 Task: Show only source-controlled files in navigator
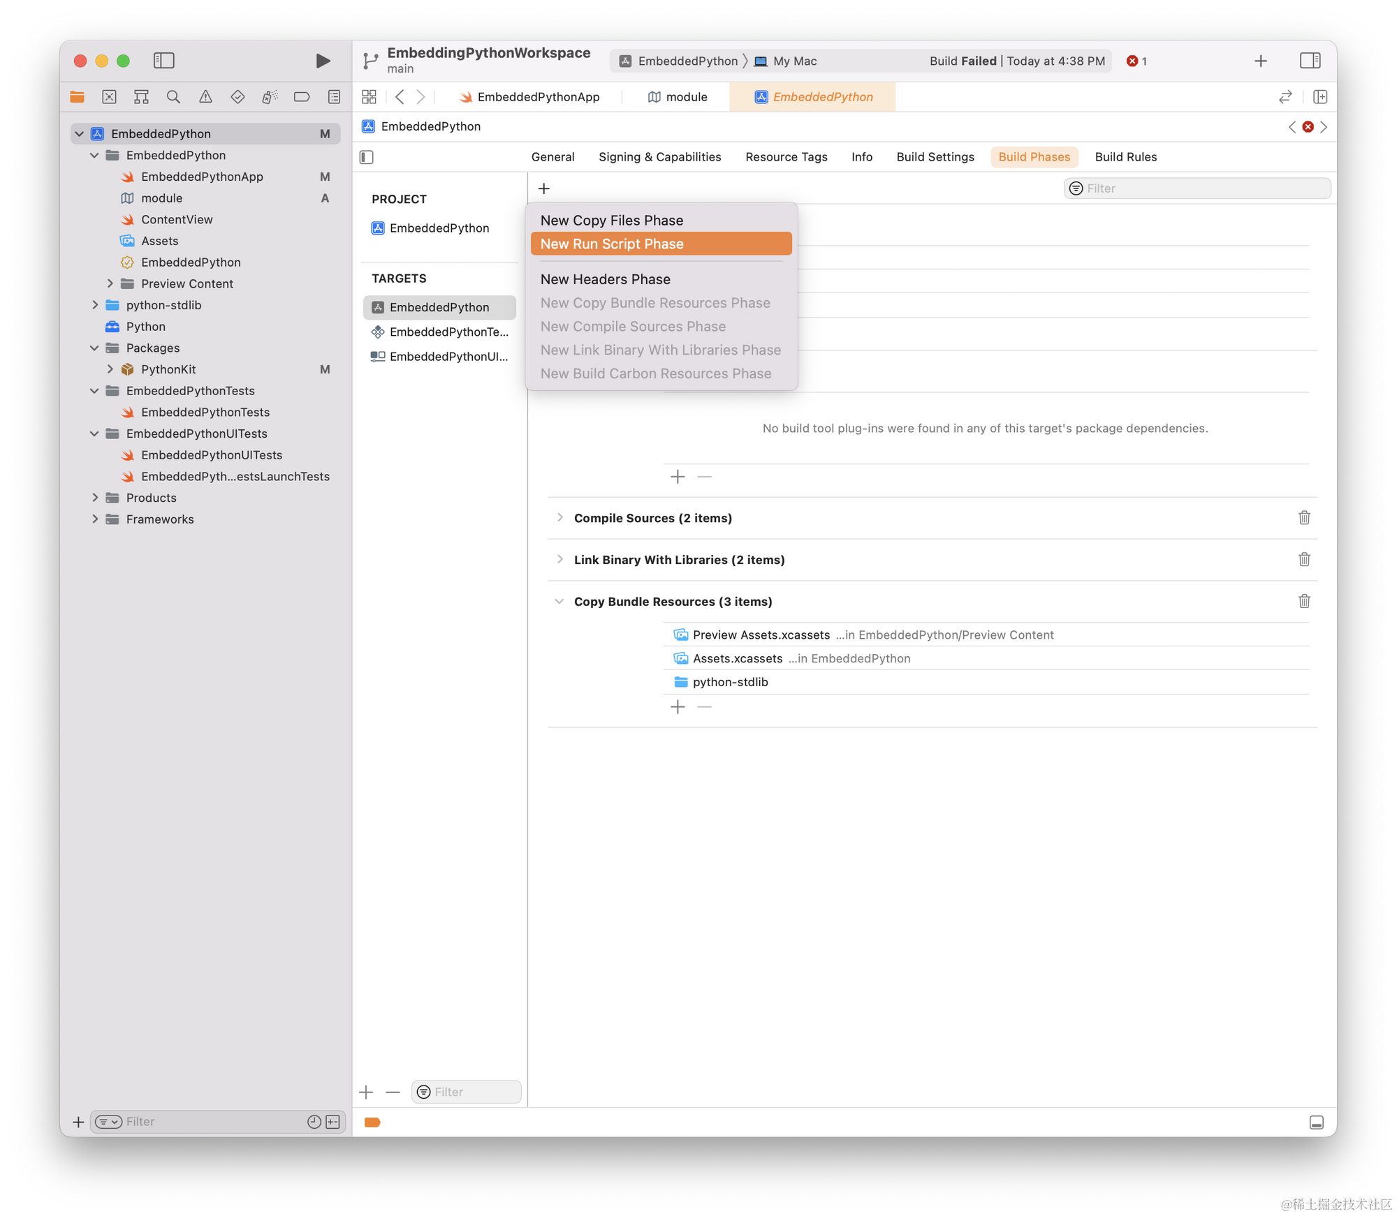[333, 1122]
